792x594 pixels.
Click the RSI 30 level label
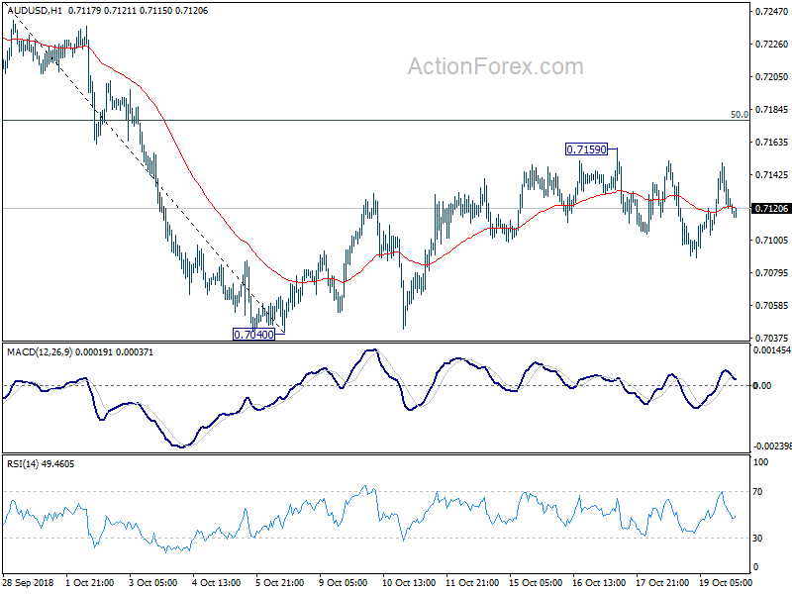coord(757,538)
